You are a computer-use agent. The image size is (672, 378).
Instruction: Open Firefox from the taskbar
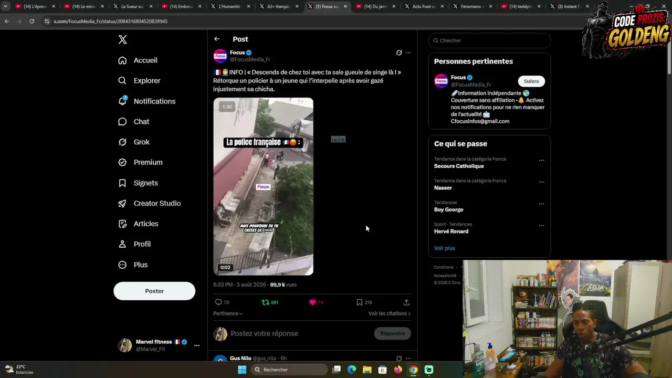pyautogui.click(x=398, y=370)
